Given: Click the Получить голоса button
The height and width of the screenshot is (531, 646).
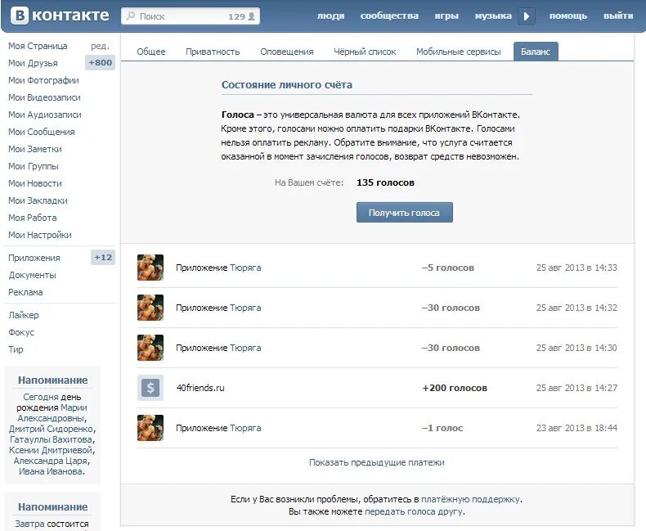Looking at the screenshot, I should tap(404, 212).
